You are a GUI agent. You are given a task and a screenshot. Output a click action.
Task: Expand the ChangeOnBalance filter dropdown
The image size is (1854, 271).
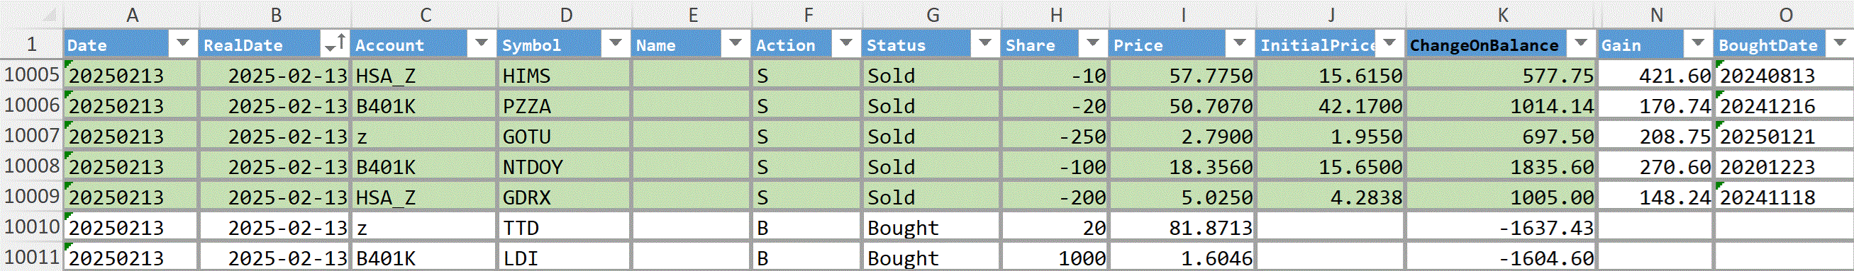coord(1580,44)
